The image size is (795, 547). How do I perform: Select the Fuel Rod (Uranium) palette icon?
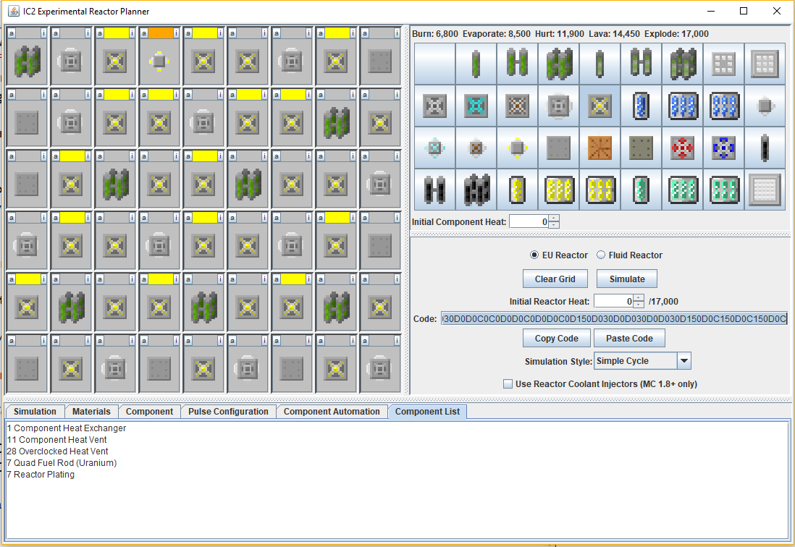tap(476, 64)
